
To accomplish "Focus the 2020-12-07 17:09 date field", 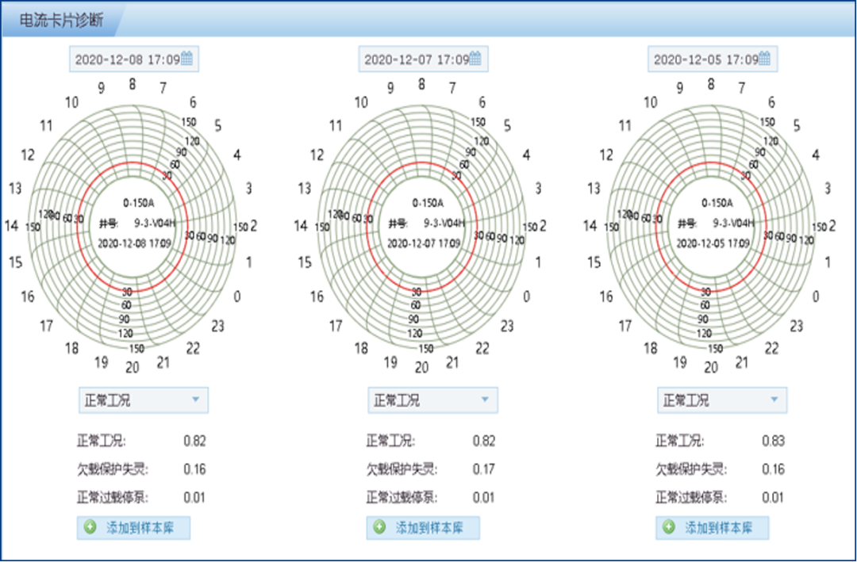I will pos(416,59).
